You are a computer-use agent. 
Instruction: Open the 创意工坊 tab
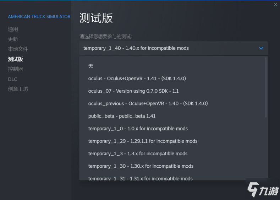pyautogui.click(x=18, y=89)
